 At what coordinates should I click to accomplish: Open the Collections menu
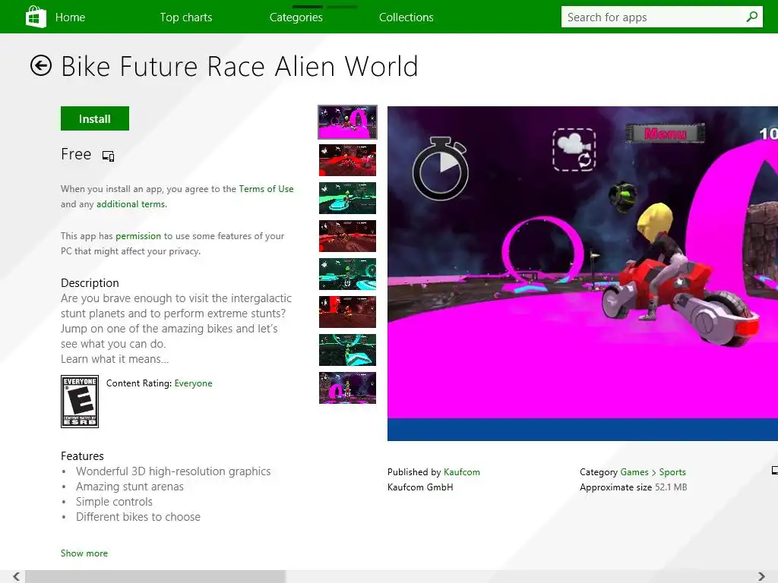click(x=406, y=17)
